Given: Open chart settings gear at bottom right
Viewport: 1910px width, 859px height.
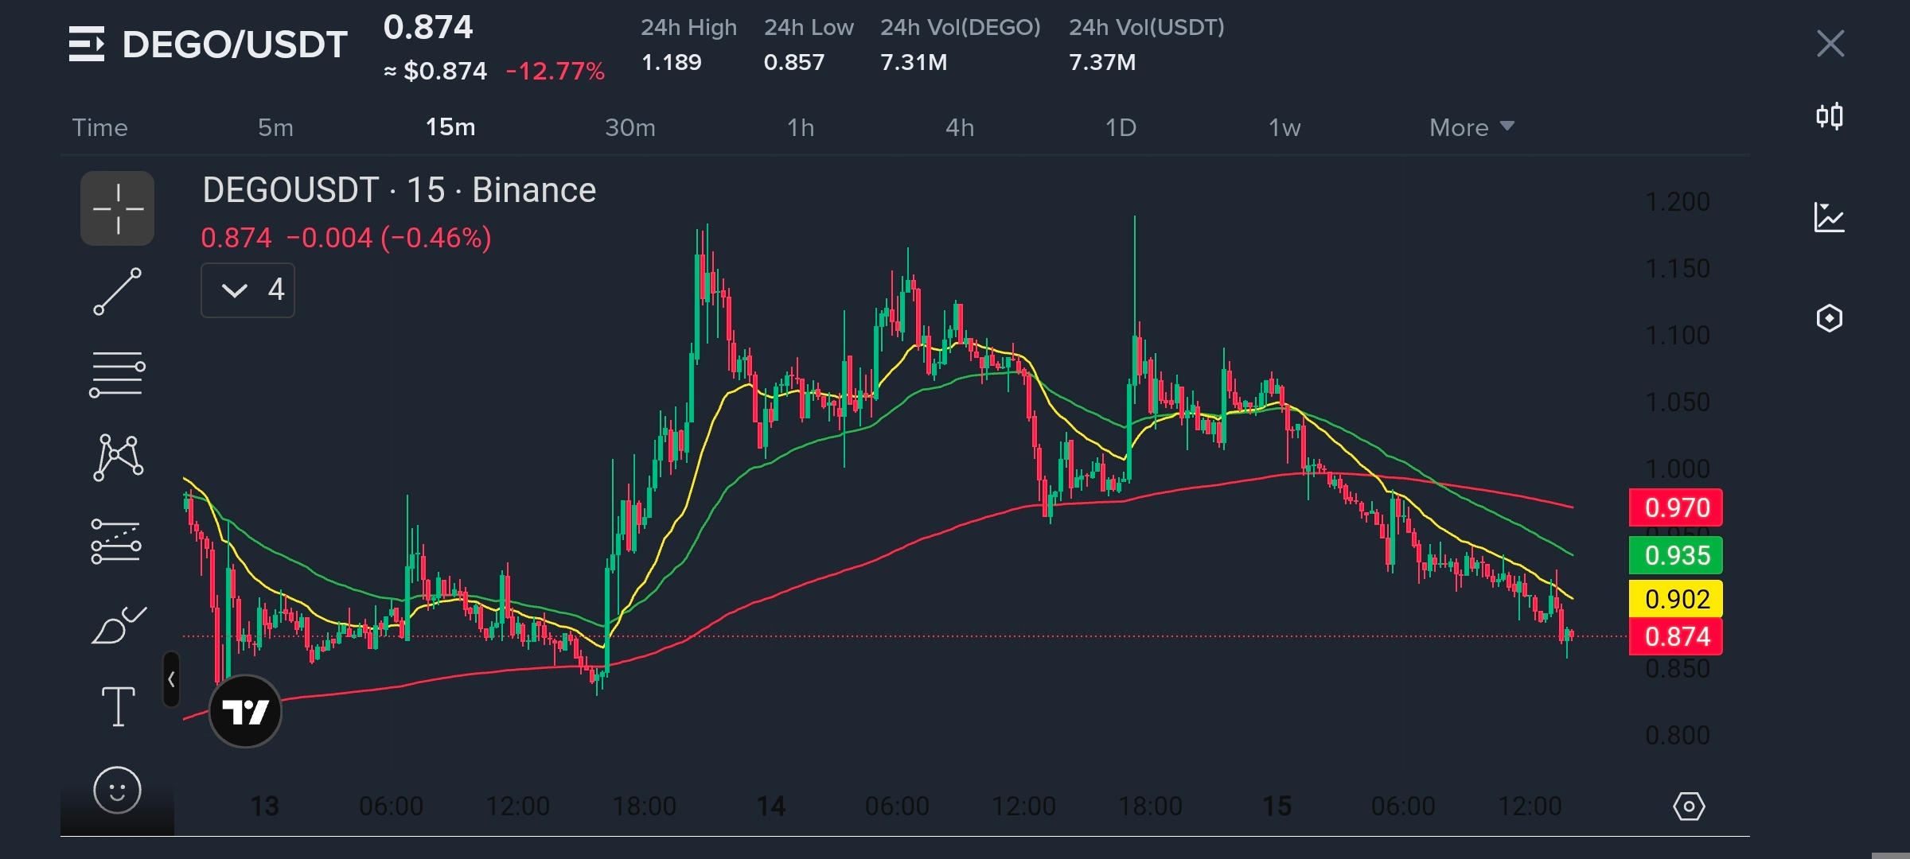Looking at the screenshot, I should (x=1689, y=807).
